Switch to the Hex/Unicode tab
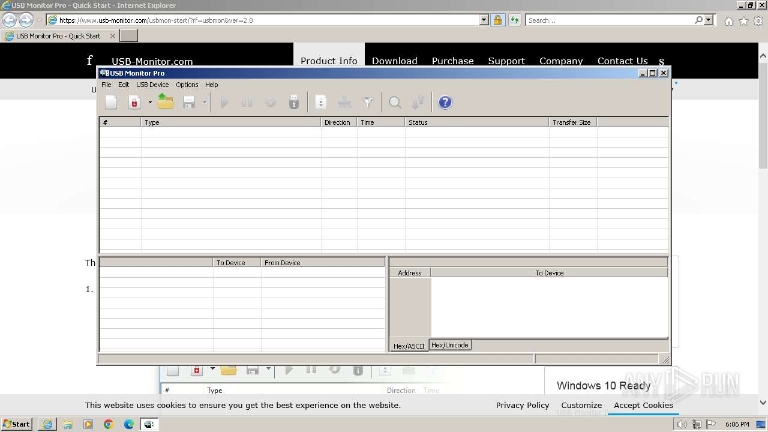 tap(450, 345)
